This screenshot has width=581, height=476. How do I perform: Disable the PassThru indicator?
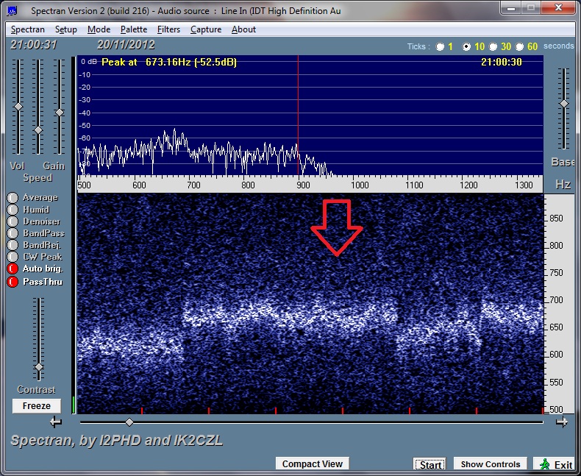coord(13,282)
